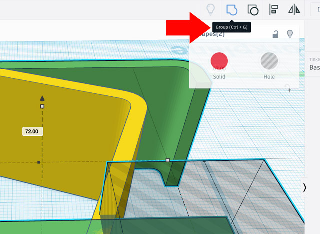Click the Group shapes icon
Image resolution: width=320 pixels, height=234 pixels.
tap(231, 9)
